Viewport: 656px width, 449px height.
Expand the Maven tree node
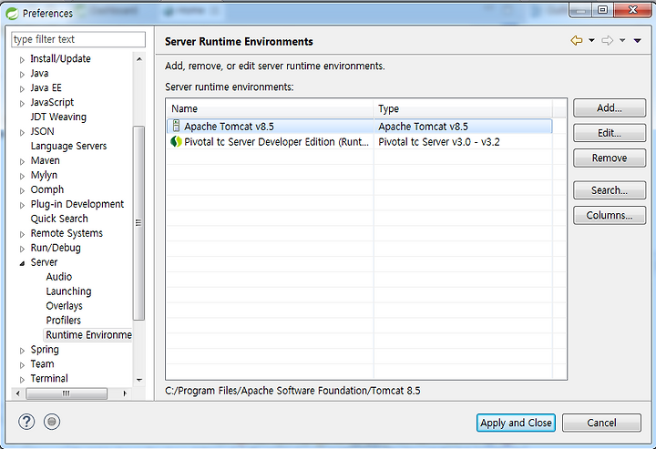[x=22, y=162]
